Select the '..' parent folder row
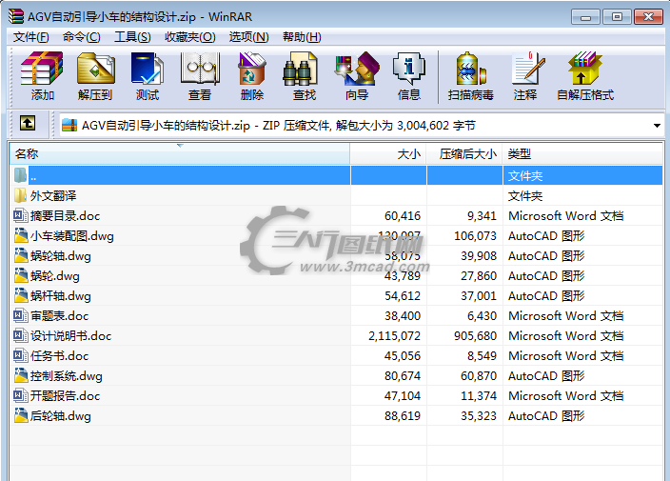Viewport: 670px width, 481px height. [336, 175]
